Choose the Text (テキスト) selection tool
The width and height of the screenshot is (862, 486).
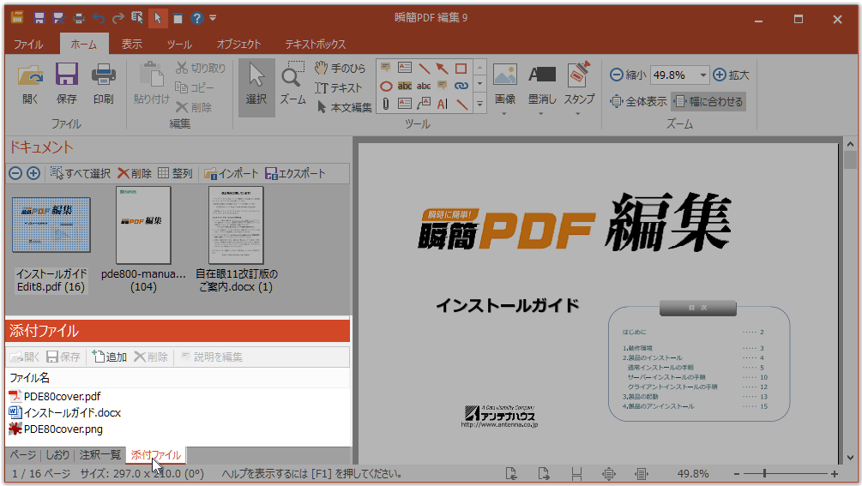[339, 88]
